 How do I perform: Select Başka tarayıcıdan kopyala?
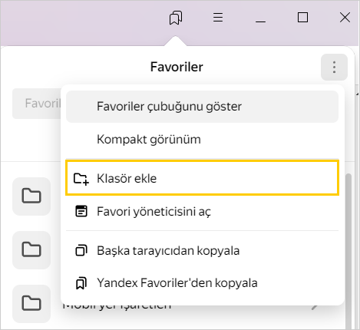202,250
